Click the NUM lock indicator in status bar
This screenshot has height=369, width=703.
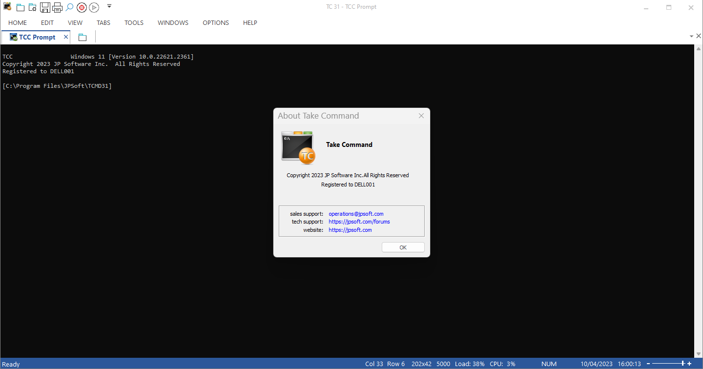549,364
